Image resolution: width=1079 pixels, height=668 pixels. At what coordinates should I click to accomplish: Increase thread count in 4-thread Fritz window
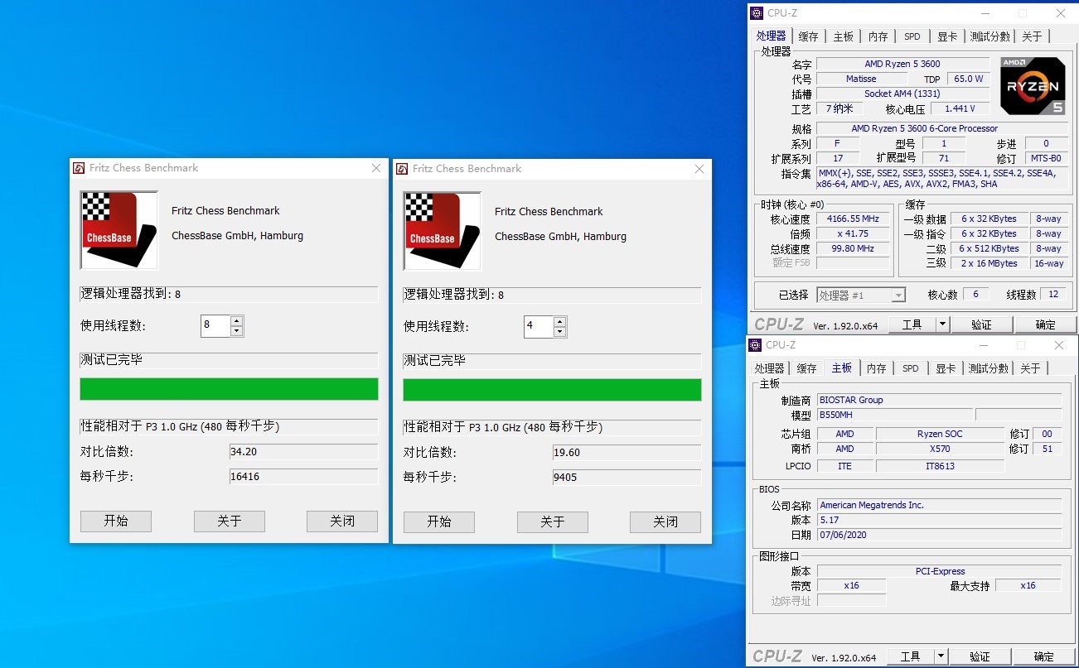tap(559, 321)
